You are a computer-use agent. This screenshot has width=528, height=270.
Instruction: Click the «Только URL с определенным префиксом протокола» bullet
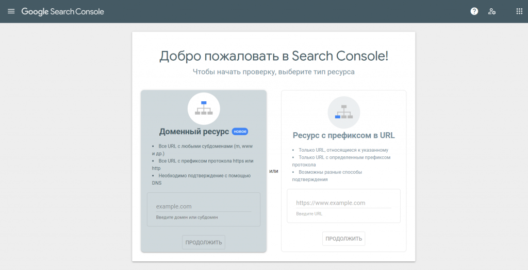(341, 161)
